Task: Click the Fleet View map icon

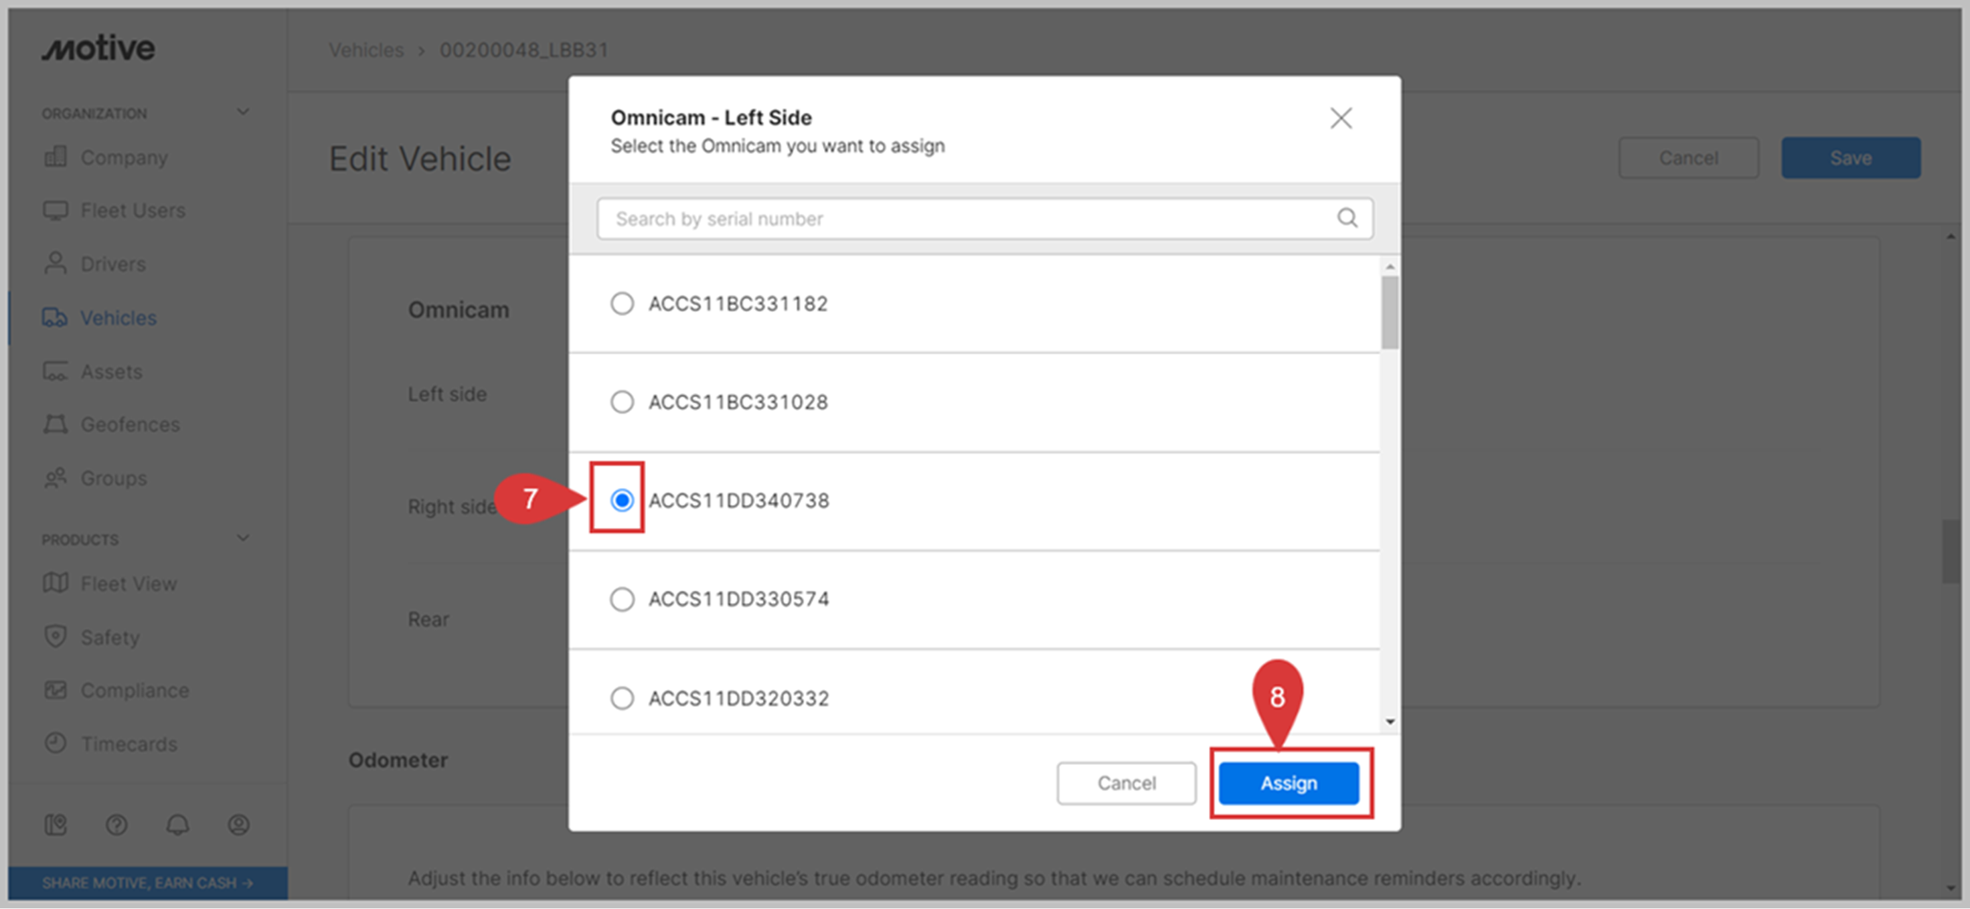Action: pos(55,582)
